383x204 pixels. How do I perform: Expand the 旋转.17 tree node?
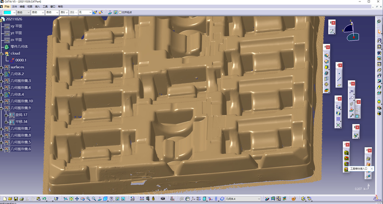coord(7,115)
